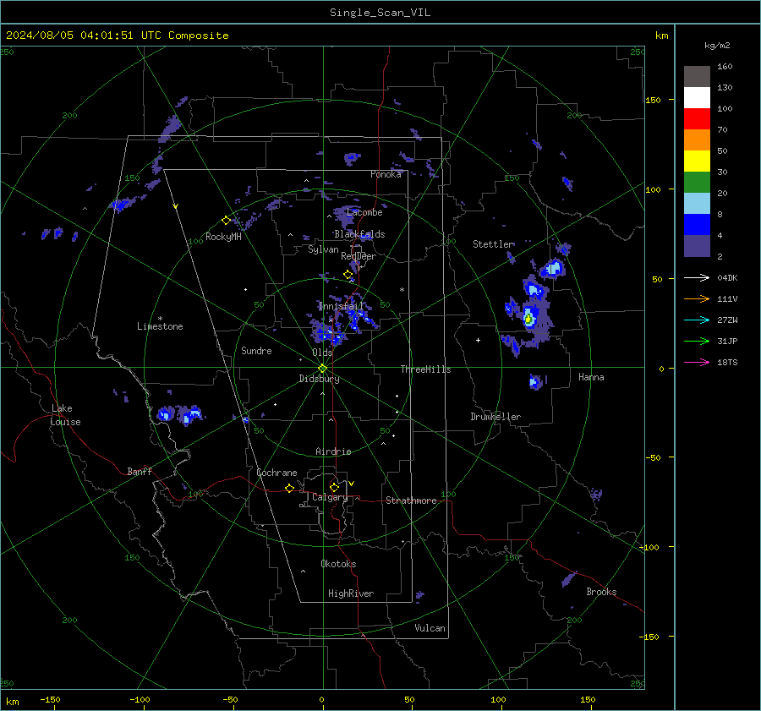
Task: Click the Single_Scan_VIL title text
Action: point(380,13)
